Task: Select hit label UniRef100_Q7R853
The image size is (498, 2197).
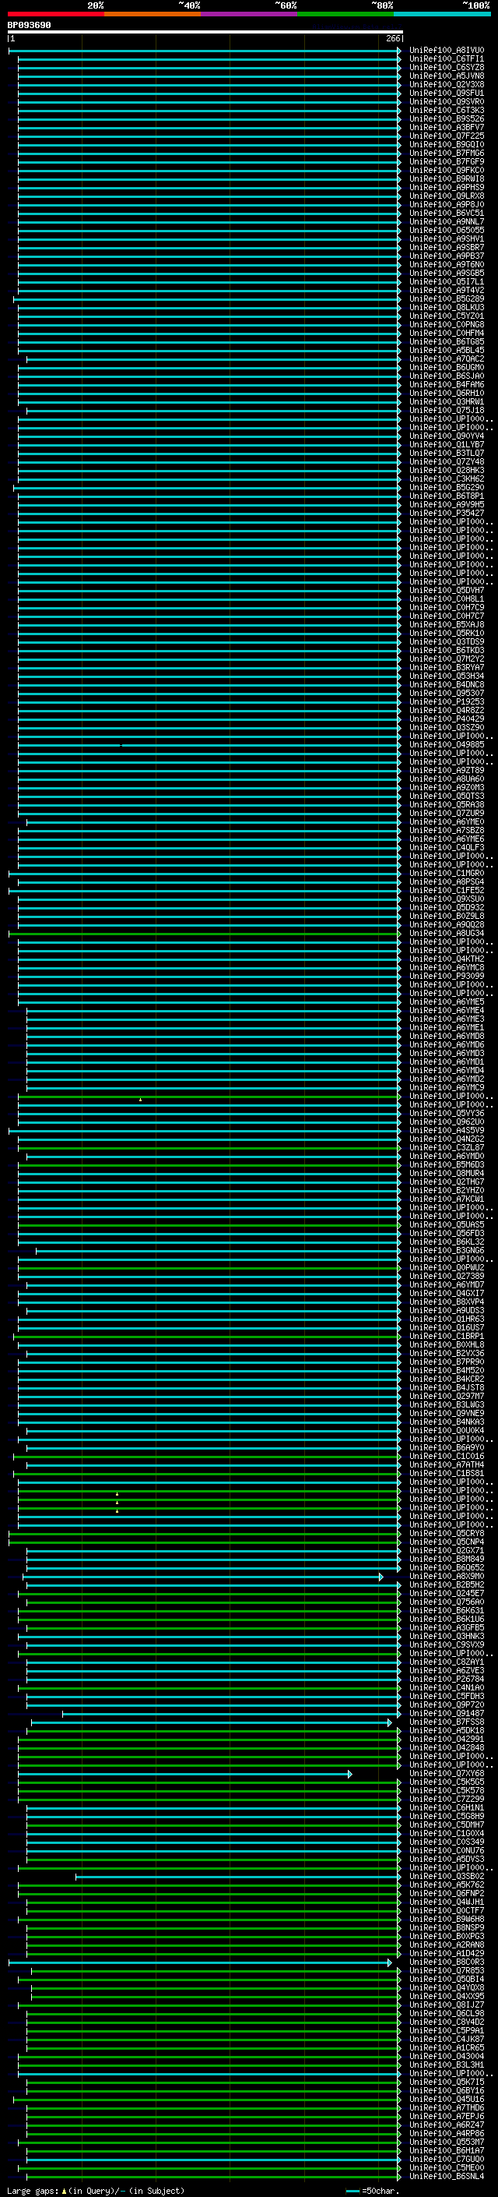Action: click(447, 1971)
